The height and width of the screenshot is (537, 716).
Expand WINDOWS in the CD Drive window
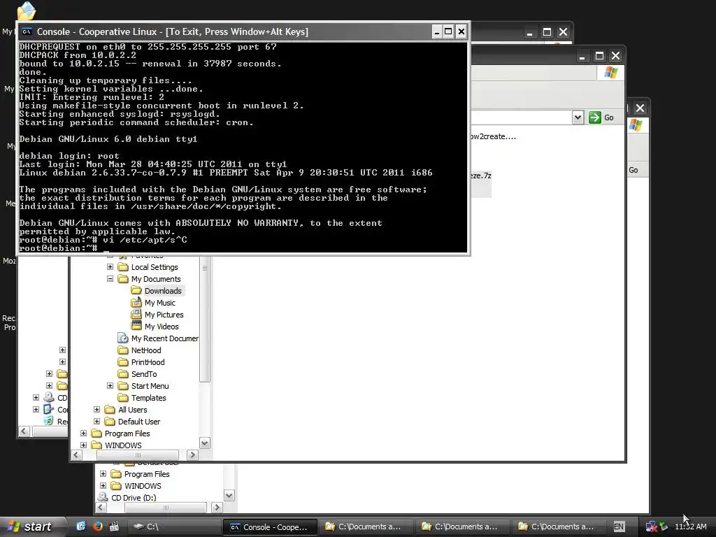click(x=103, y=485)
